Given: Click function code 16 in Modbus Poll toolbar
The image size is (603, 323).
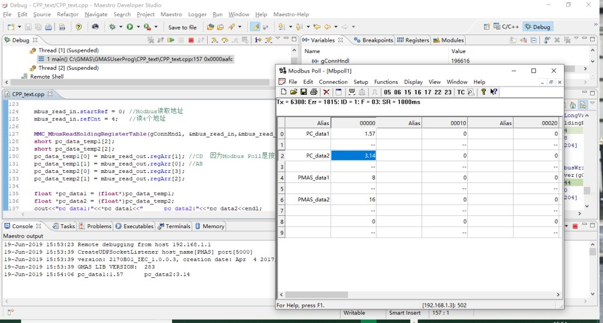Looking at the screenshot, I should [x=418, y=92].
